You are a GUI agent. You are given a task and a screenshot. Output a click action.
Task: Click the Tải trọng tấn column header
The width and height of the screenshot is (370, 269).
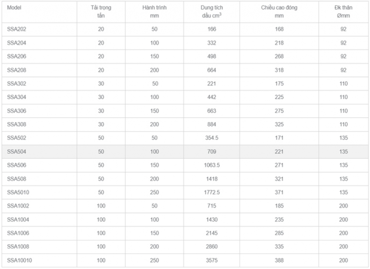point(101,12)
